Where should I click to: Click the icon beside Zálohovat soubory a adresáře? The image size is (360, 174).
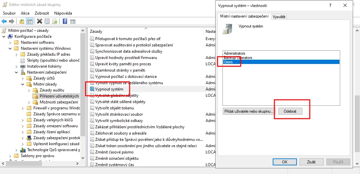click(x=92, y=133)
